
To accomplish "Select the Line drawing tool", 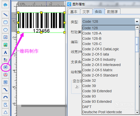I will tap(6, 15).
